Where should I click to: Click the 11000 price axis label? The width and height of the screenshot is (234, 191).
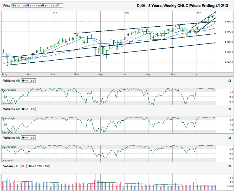(229, 52)
